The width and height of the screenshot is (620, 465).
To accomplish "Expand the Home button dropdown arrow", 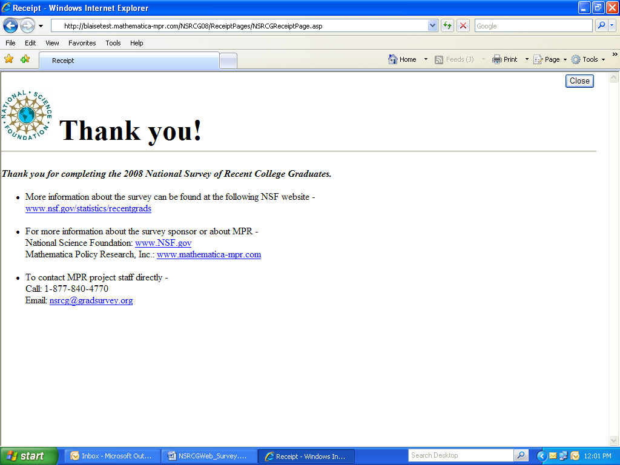I will coord(426,59).
